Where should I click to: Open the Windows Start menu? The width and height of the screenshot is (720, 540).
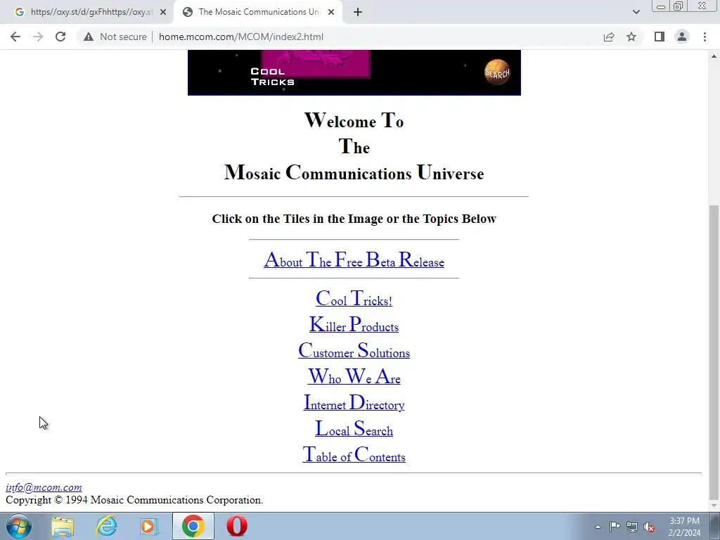point(19,526)
